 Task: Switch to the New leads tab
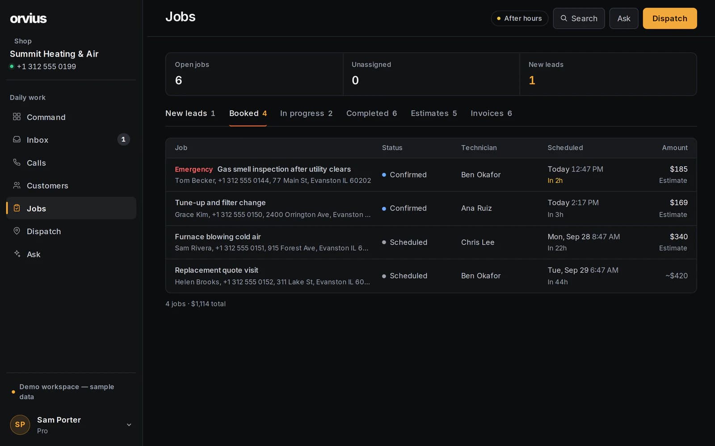click(x=190, y=113)
